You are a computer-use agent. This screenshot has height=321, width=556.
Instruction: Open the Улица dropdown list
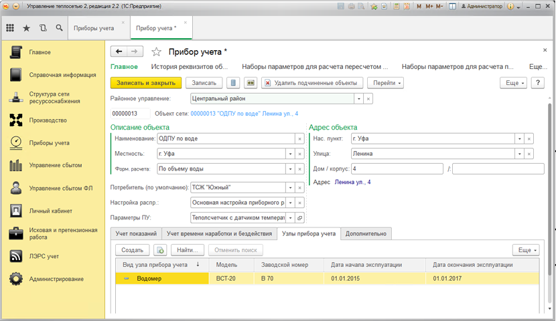click(519, 153)
